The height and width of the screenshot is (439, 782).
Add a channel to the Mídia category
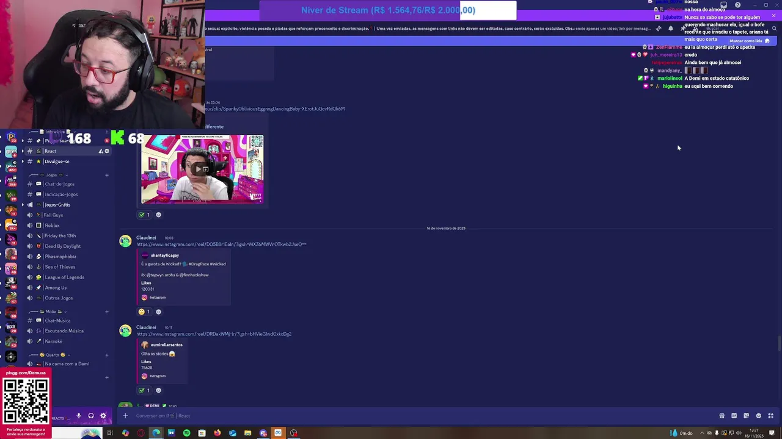pos(107,312)
